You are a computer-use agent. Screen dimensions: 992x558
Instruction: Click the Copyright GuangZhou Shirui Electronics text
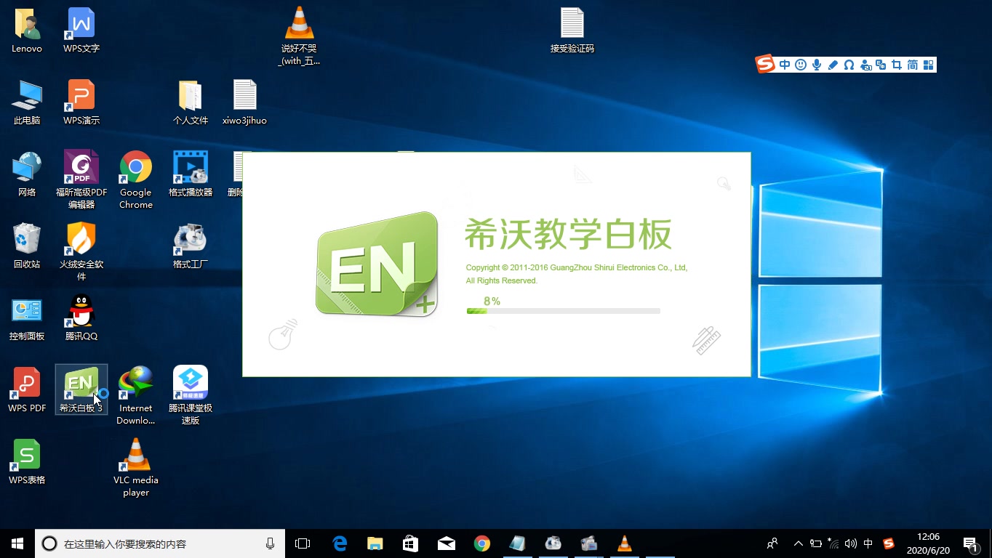(x=577, y=274)
